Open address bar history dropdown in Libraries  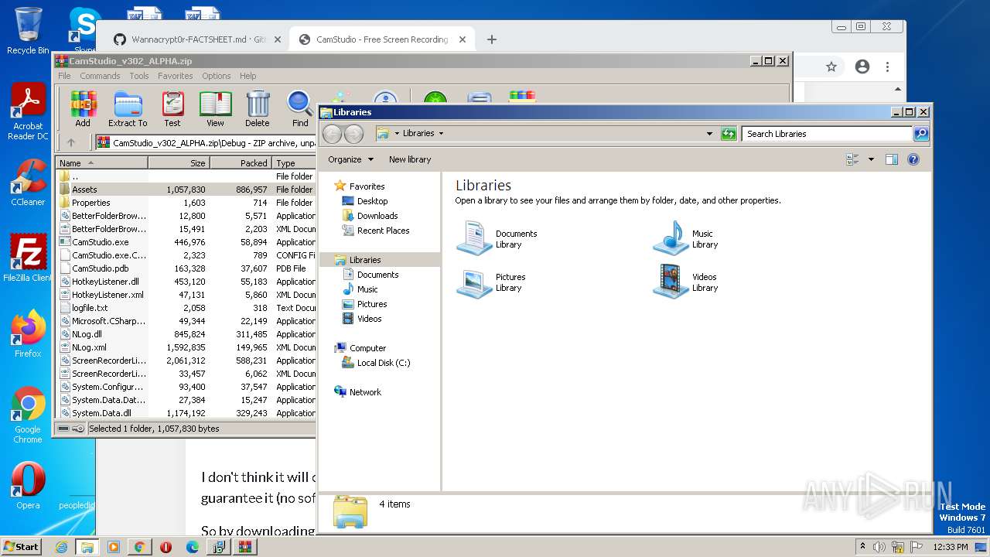pyautogui.click(x=709, y=134)
